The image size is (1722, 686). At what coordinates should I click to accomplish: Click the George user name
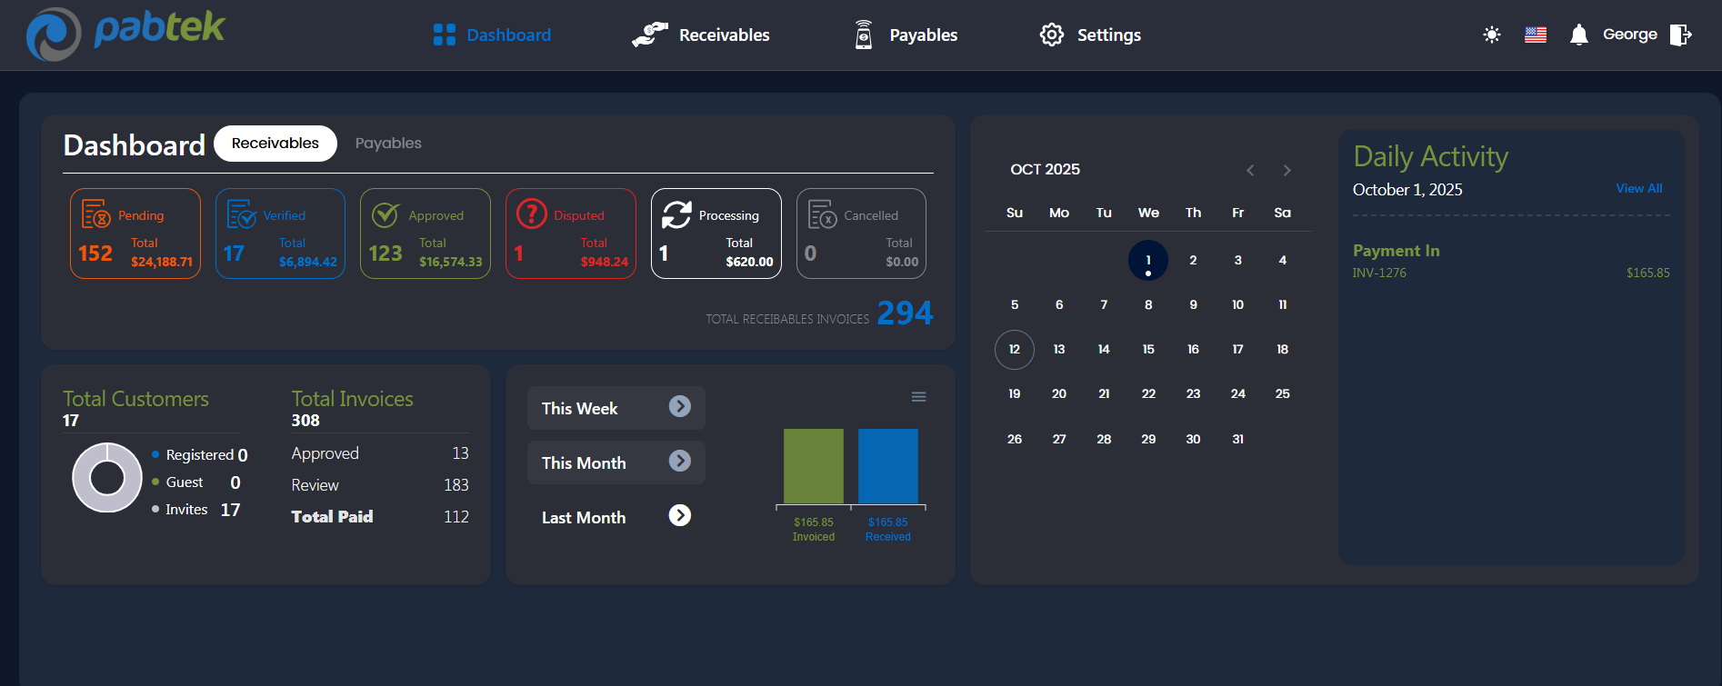(x=1630, y=35)
